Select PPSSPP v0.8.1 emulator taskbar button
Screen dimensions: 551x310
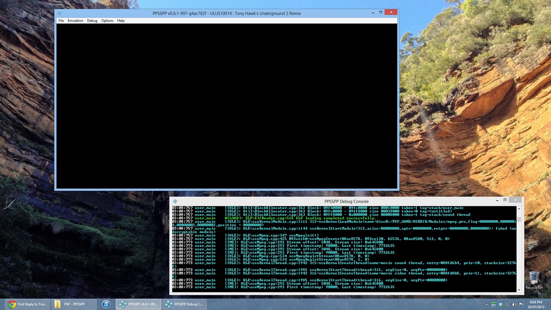tap(138, 304)
